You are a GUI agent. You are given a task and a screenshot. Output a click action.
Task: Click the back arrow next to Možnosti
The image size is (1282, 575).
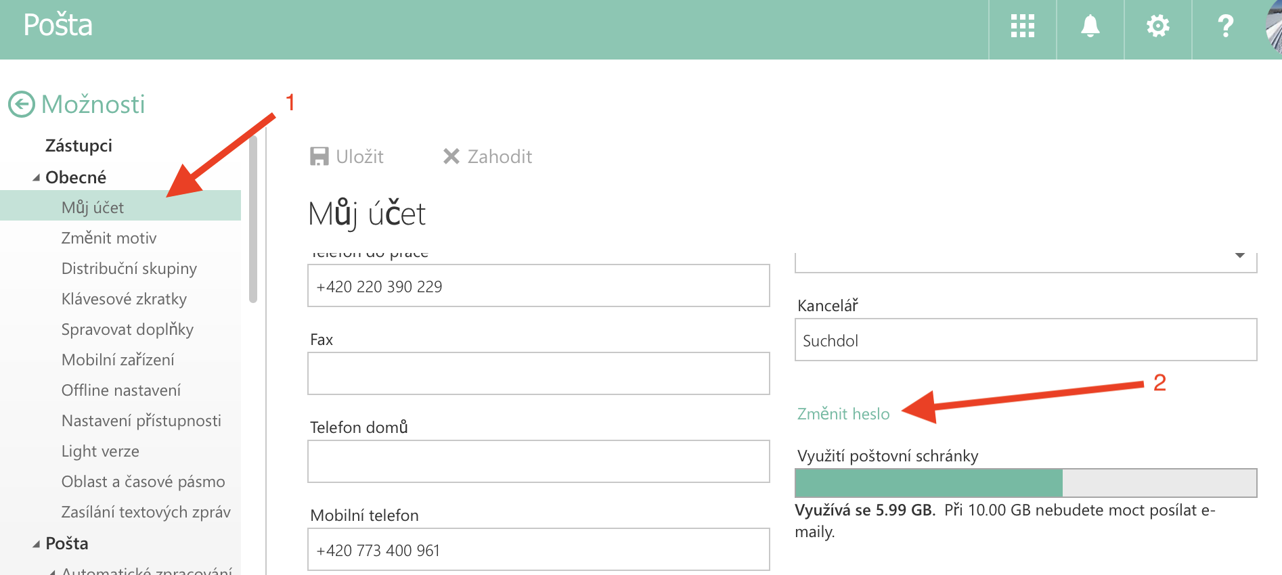(22, 104)
